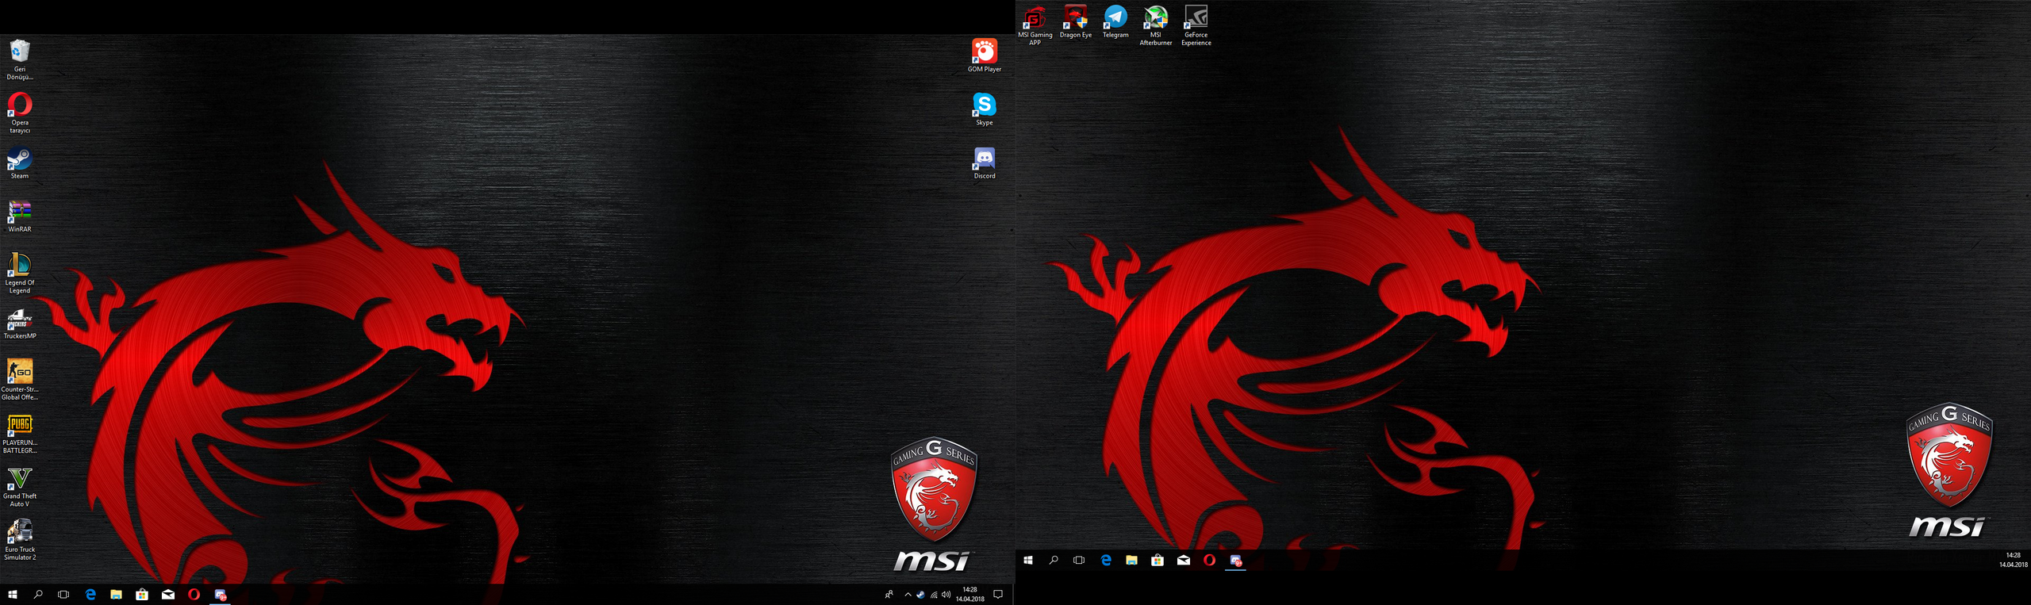Open clock and date on right taskbar
Screen dimensions: 2031x605
[x=2013, y=561]
